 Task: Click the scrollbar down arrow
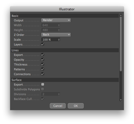click(x=121, y=100)
